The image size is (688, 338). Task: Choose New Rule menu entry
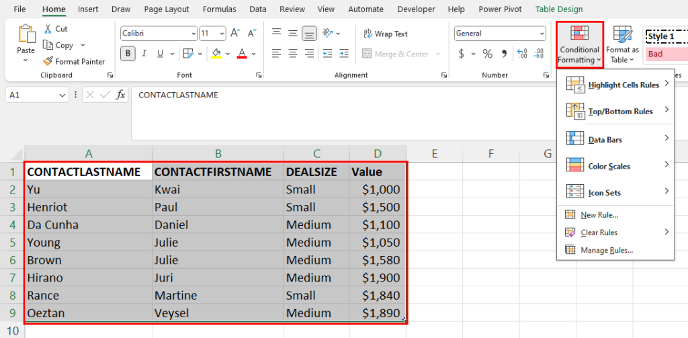615,215
